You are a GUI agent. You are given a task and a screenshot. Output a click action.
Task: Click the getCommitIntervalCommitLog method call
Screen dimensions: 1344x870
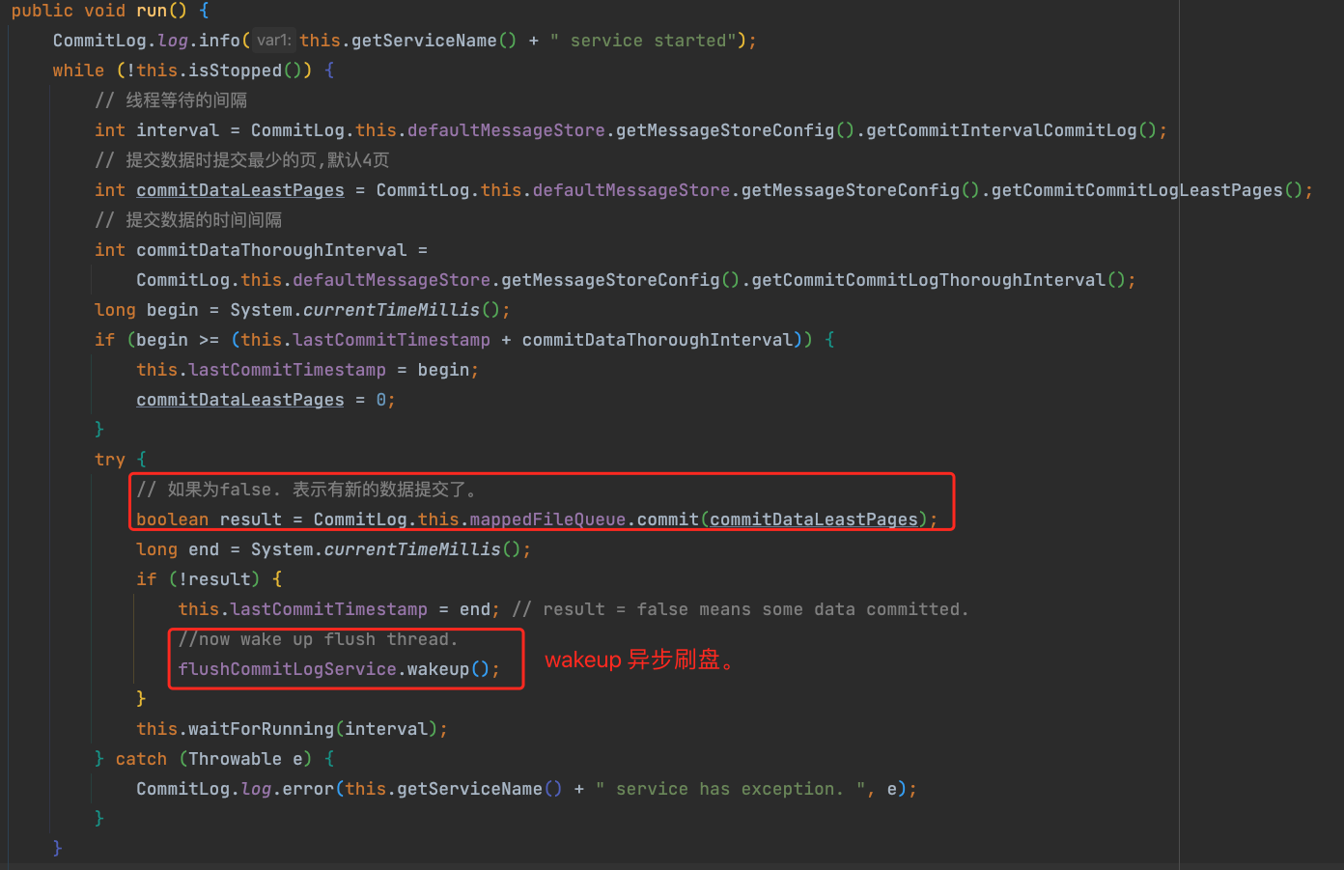[1000, 130]
